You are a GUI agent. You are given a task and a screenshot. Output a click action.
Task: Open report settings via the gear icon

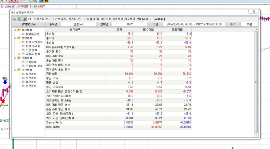tap(15, 19)
